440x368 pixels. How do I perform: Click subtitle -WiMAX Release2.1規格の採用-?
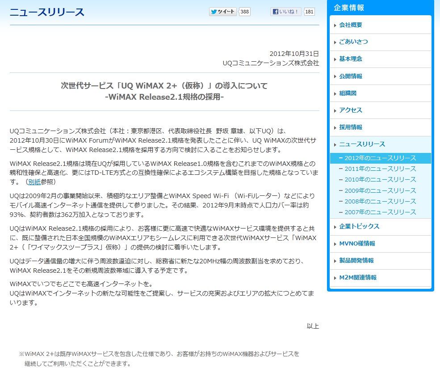click(164, 97)
